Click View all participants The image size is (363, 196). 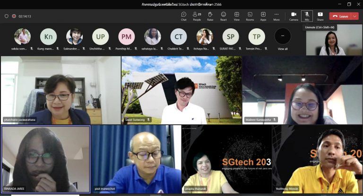click(x=283, y=39)
